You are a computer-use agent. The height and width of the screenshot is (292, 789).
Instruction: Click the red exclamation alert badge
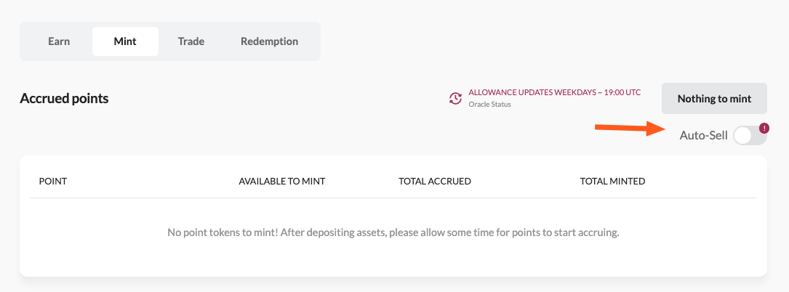click(x=764, y=128)
